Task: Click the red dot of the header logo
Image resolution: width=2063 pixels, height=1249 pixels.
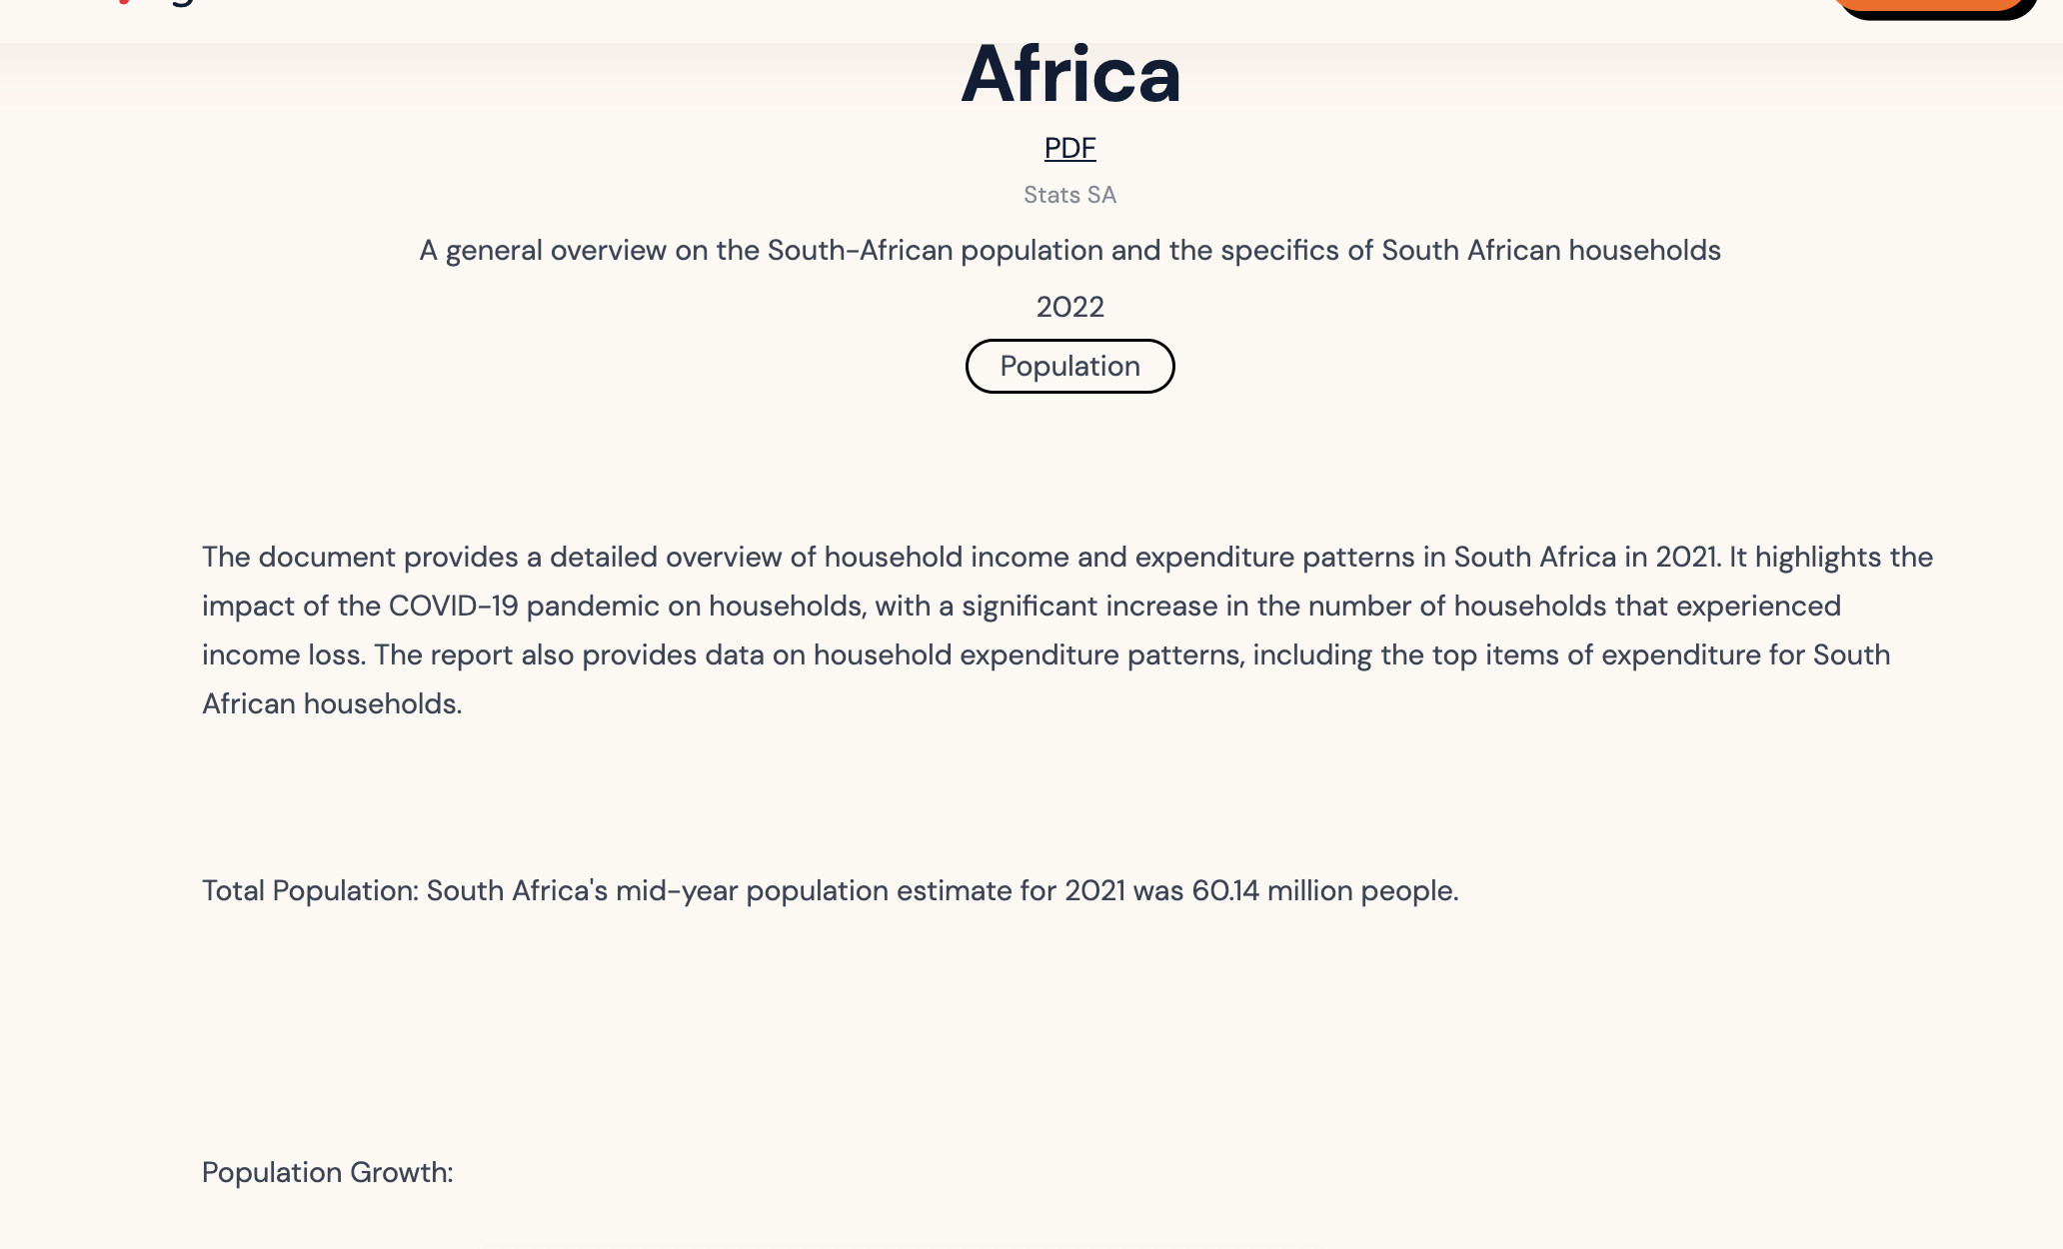Action: (123, 3)
